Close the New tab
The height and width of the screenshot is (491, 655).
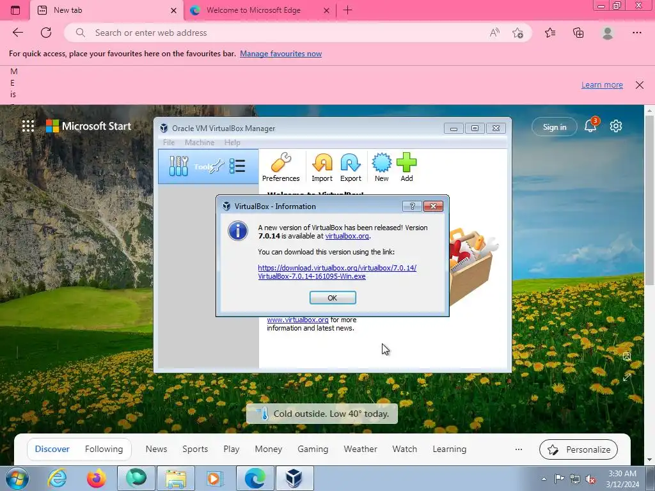coord(174,10)
